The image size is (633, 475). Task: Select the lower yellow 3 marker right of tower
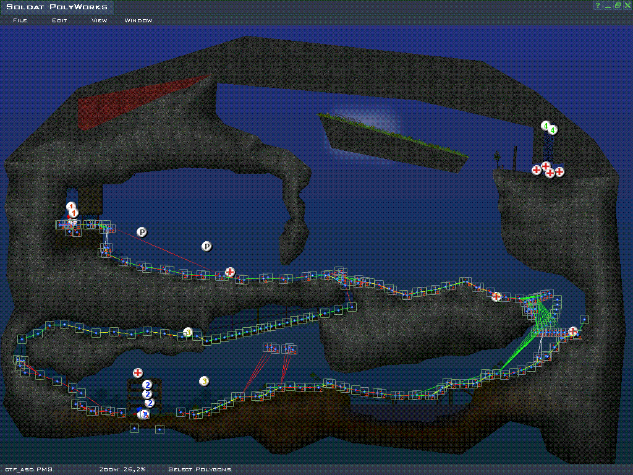tap(203, 381)
